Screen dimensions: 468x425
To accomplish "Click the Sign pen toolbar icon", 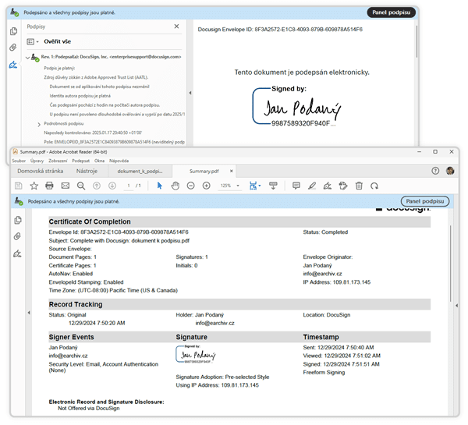I will (328, 186).
